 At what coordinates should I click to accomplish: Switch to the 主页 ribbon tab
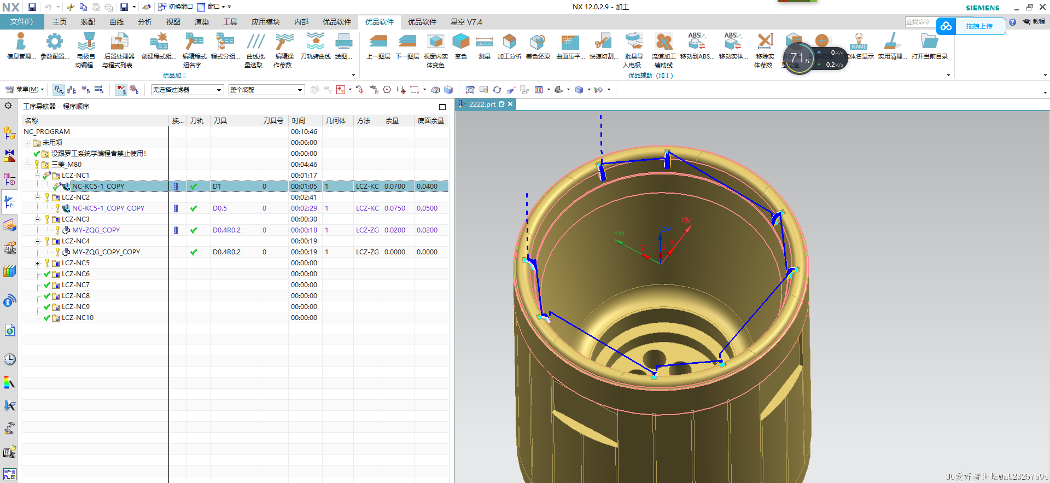pyautogui.click(x=60, y=22)
